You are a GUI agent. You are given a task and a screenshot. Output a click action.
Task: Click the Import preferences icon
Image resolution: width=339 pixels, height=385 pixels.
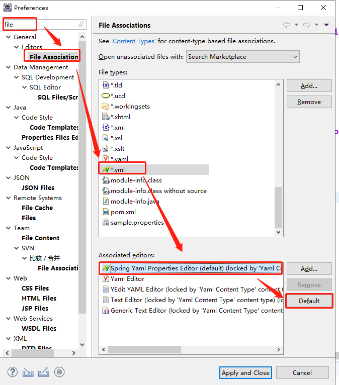[28, 372]
